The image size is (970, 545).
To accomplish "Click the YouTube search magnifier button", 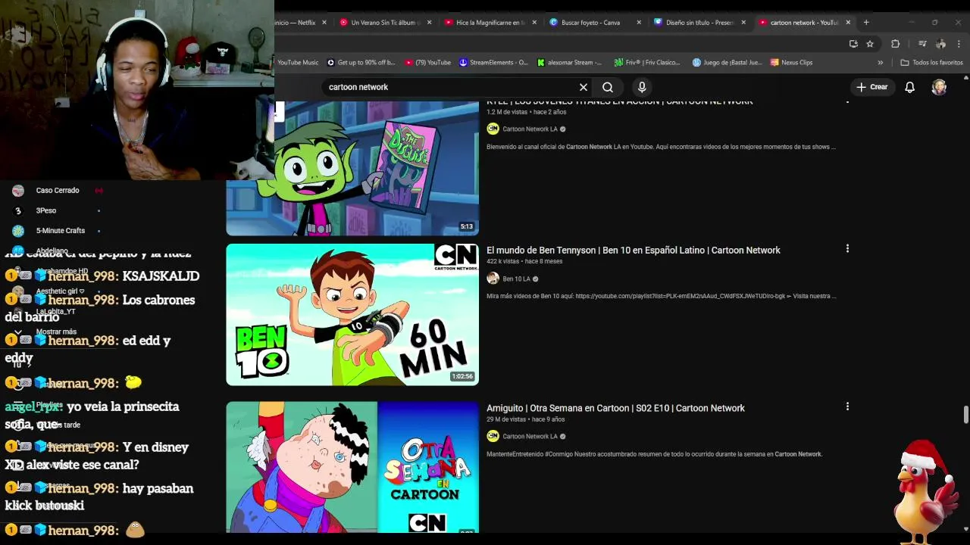I will click(x=608, y=87).
